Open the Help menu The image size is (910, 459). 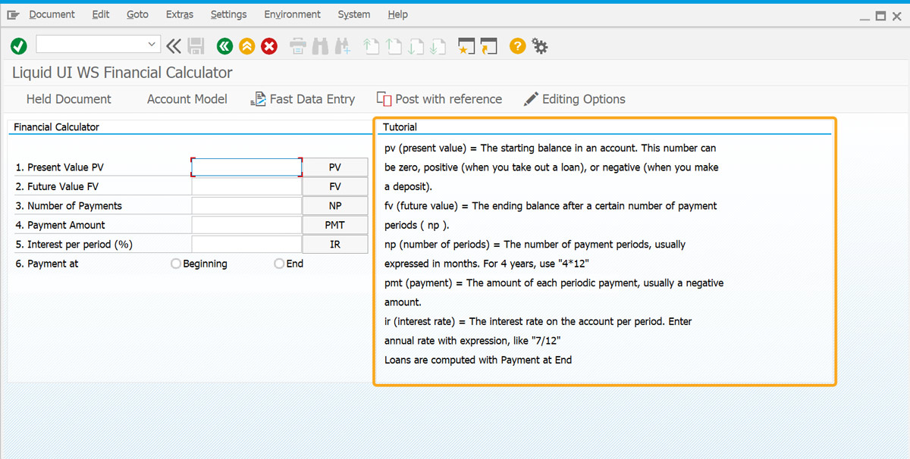tap(397, 14)
